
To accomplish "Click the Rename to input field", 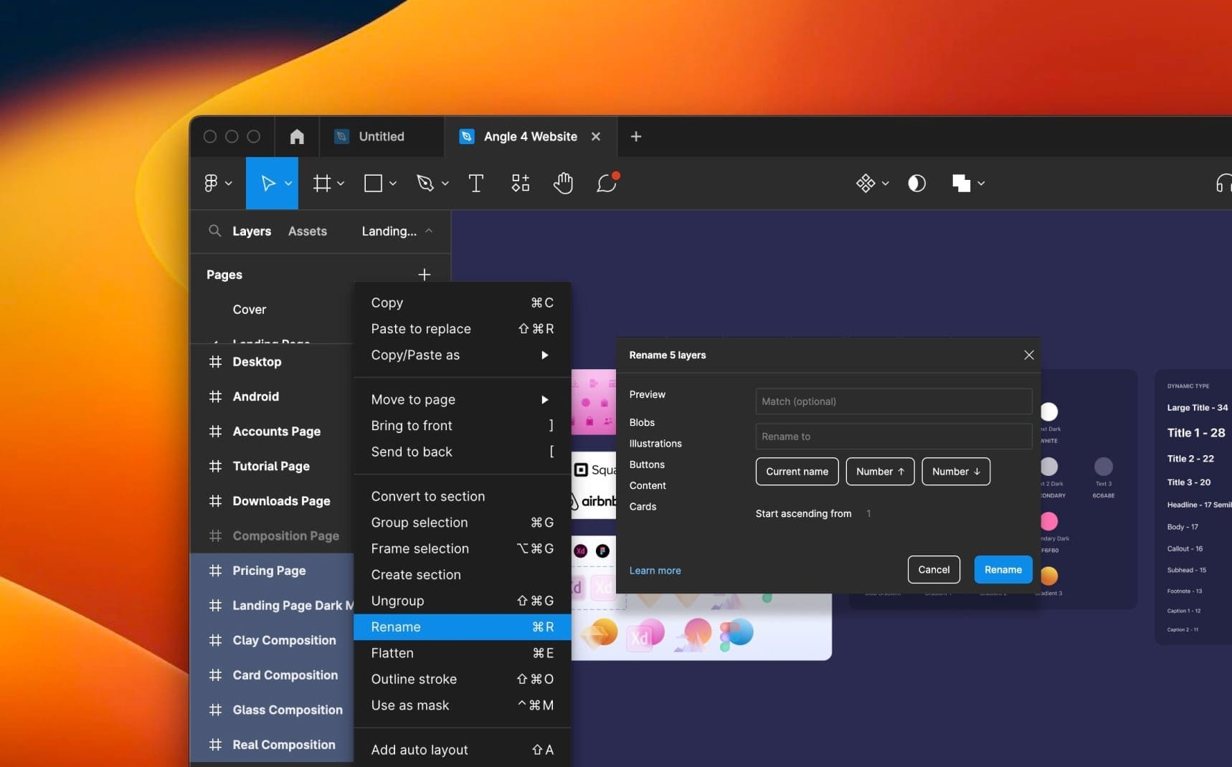I will point(893,437).
